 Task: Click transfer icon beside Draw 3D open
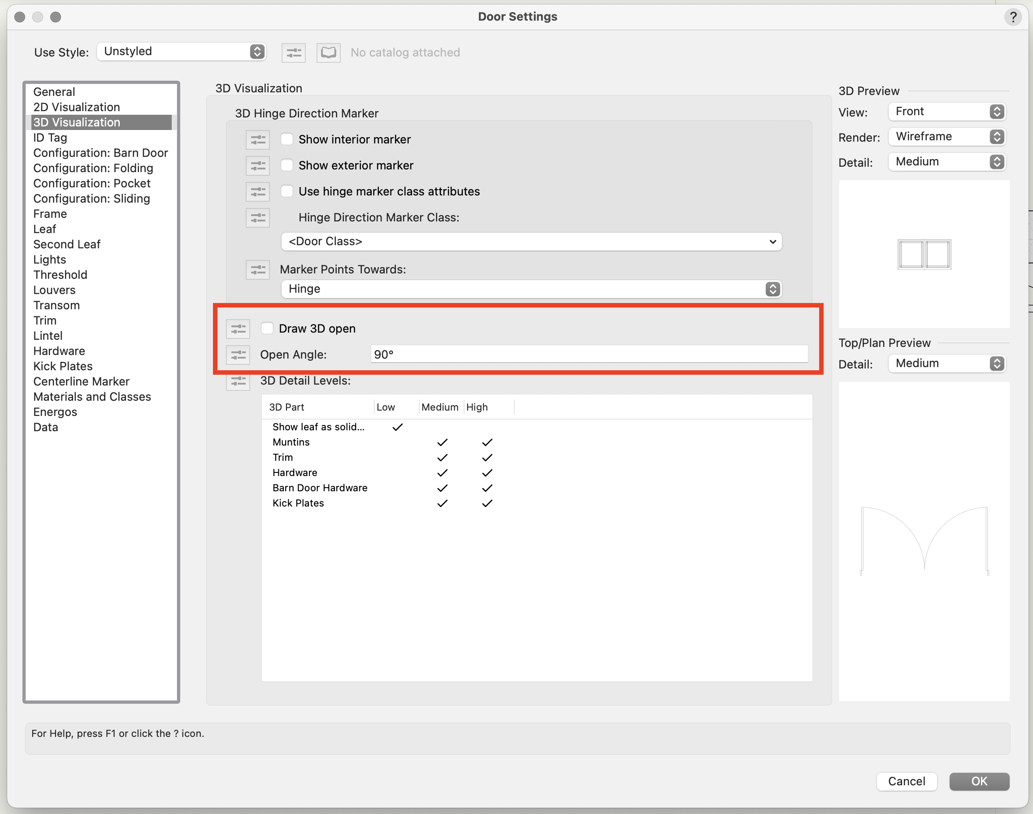pyautogui.click(x=238, y=329)
